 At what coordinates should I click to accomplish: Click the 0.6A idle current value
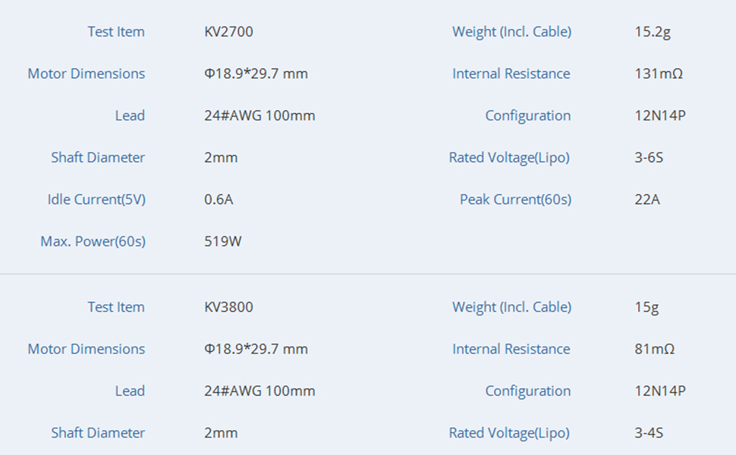pyautogui.click(x=219, y=199)
